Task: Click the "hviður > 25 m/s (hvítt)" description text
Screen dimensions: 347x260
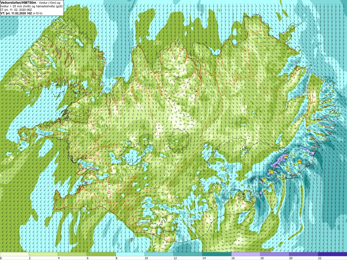Action: [16, 6]
